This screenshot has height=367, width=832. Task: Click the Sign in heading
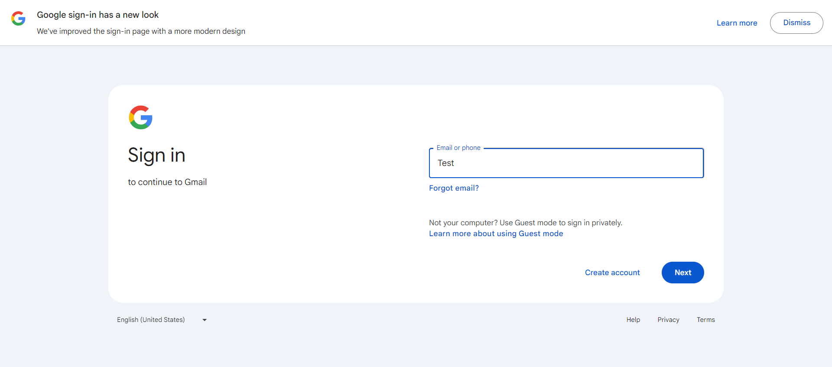tap(156, 155)
